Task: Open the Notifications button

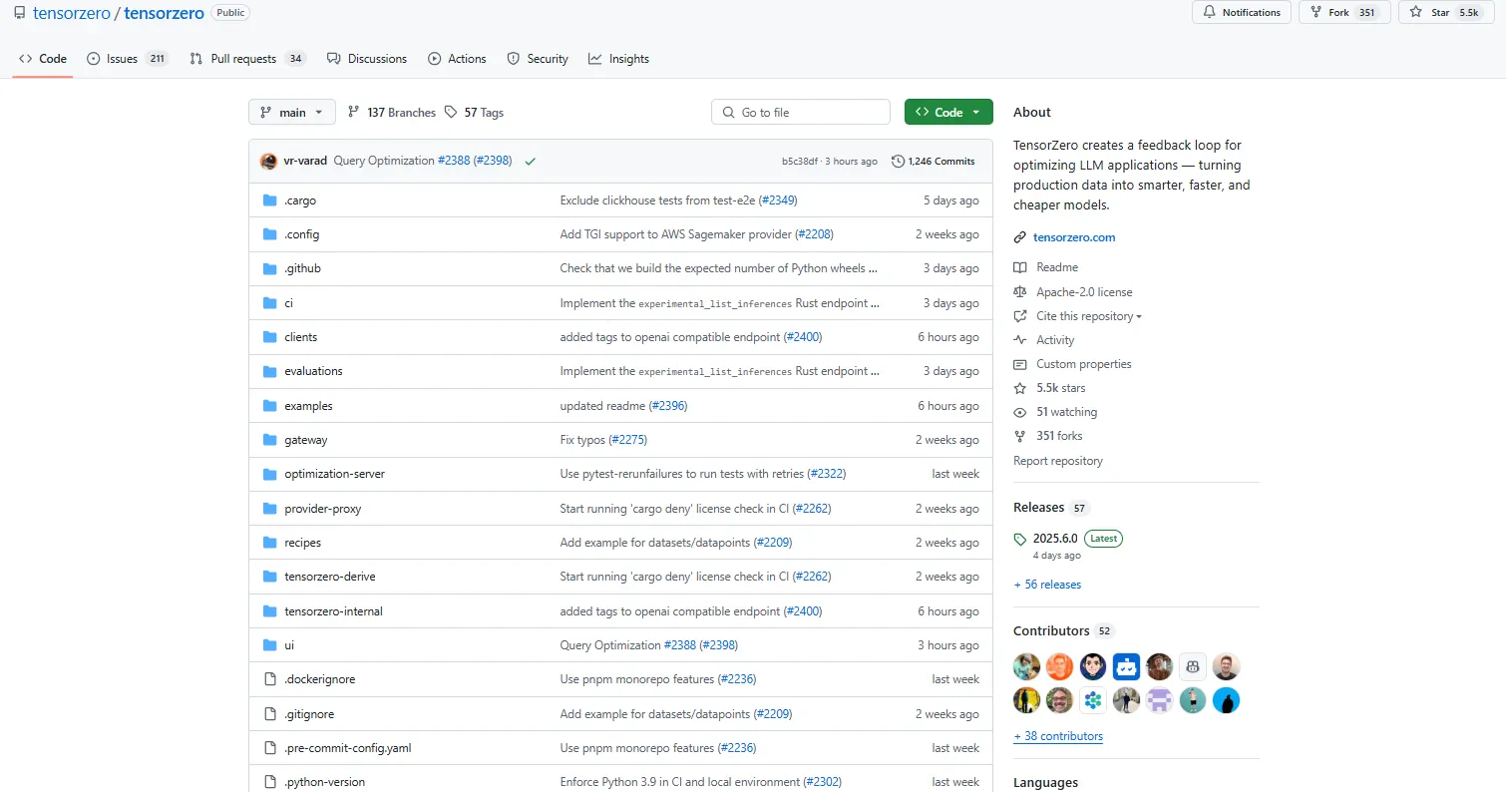Action: [x=1242, y=12]
